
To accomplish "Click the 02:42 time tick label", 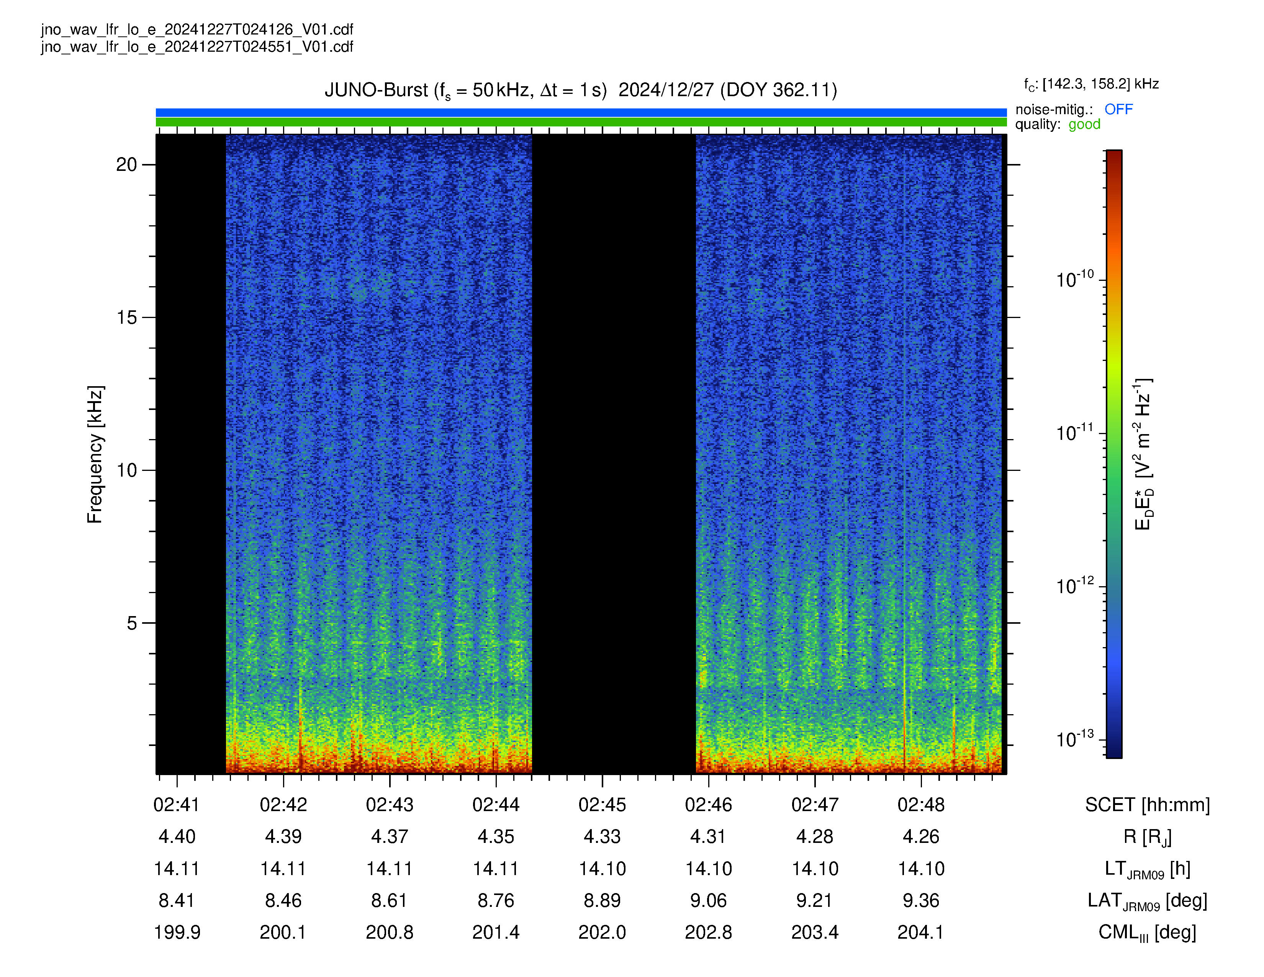I will (283, 805).
